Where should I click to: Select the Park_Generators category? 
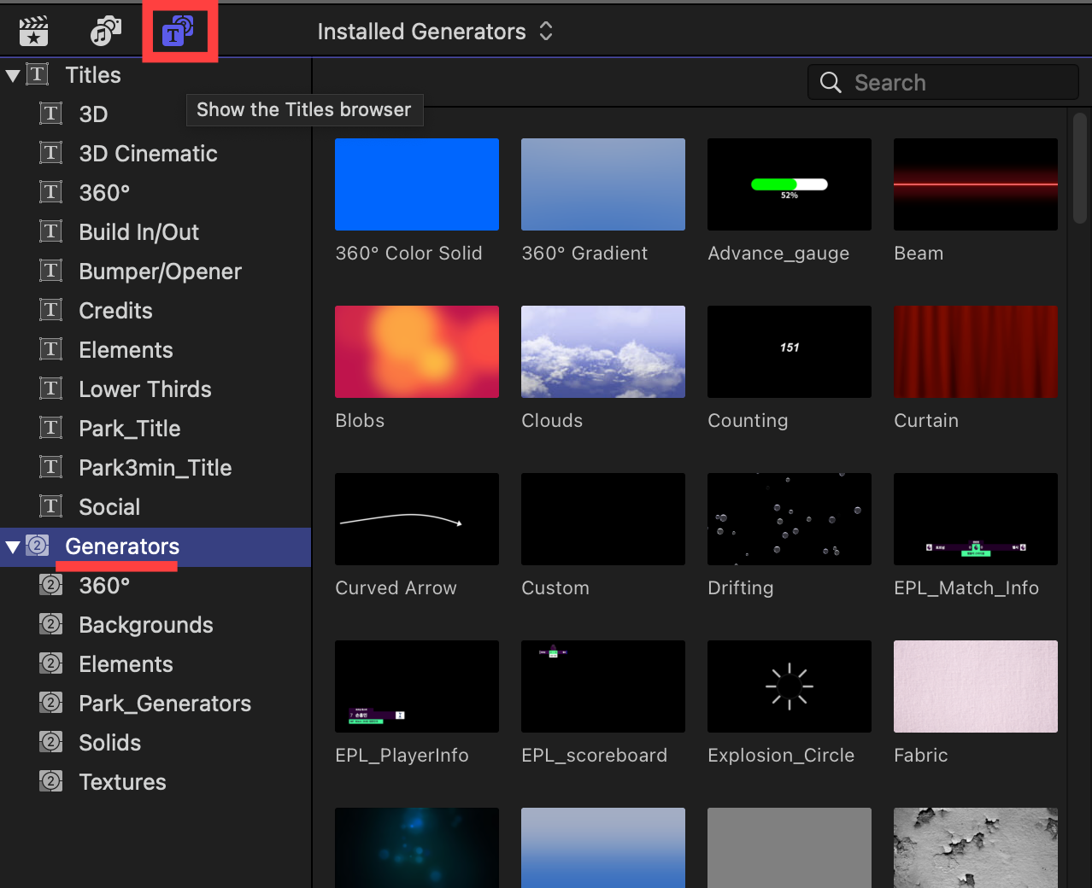click(x=156, y=703)
